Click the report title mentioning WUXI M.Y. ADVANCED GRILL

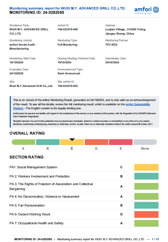pos(68,8)
